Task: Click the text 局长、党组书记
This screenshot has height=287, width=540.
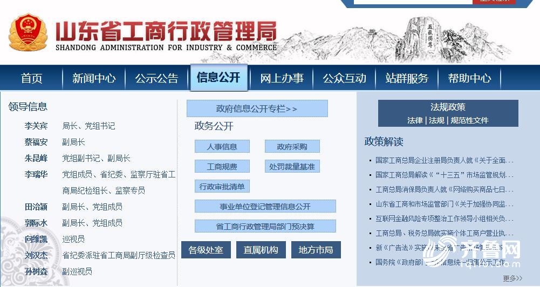Action: click(x=88, y=126)
